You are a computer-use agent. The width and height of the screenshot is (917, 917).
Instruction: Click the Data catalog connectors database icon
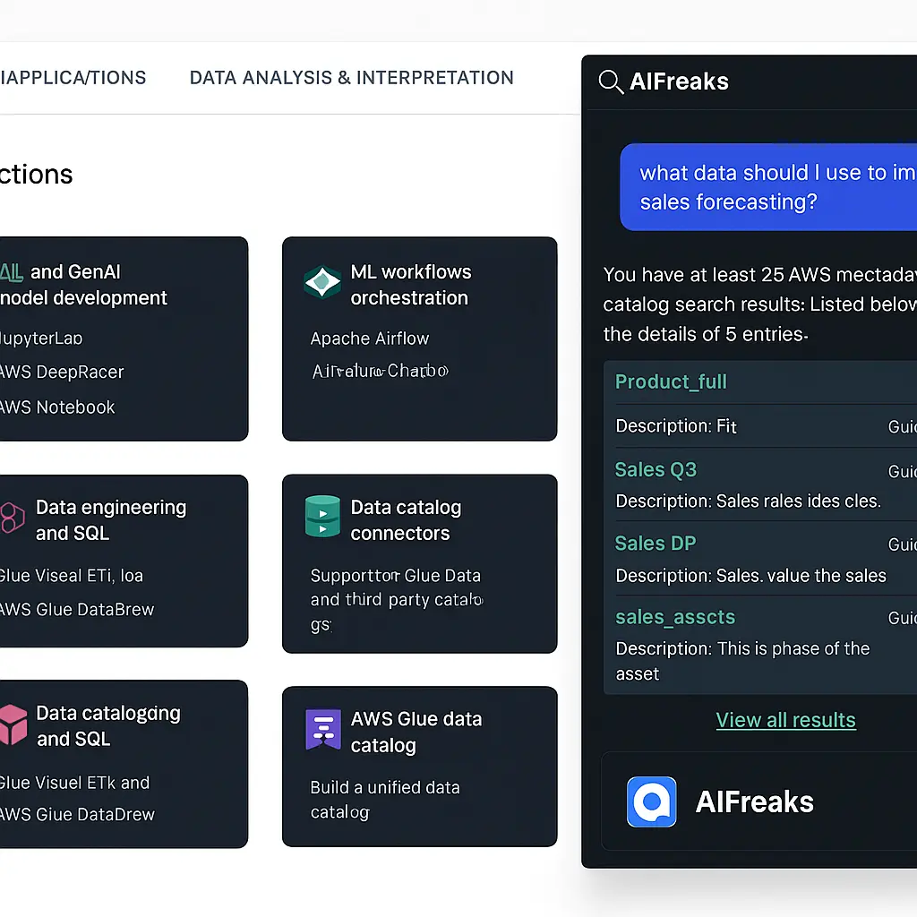tap(322, 517)
